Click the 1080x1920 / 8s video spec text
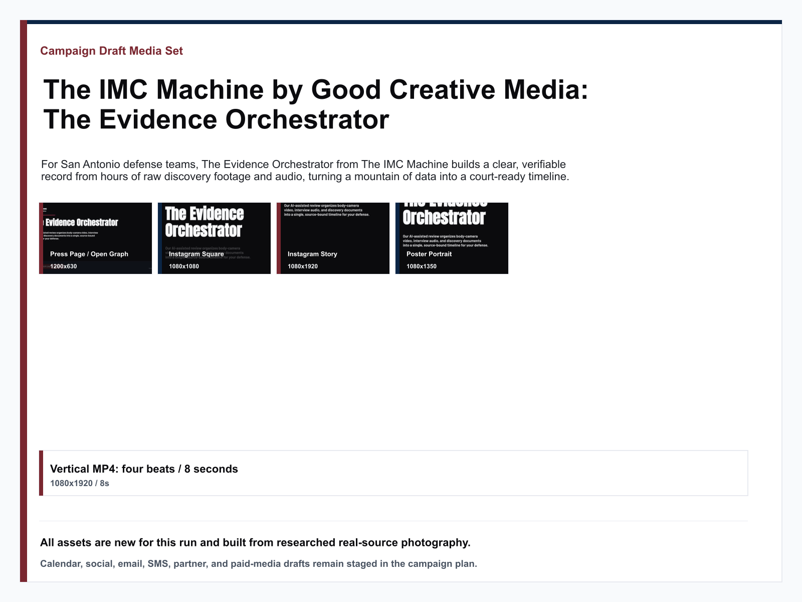Image resolution: width=802 pixels, height=602 pixels. [x=80, y=484]
